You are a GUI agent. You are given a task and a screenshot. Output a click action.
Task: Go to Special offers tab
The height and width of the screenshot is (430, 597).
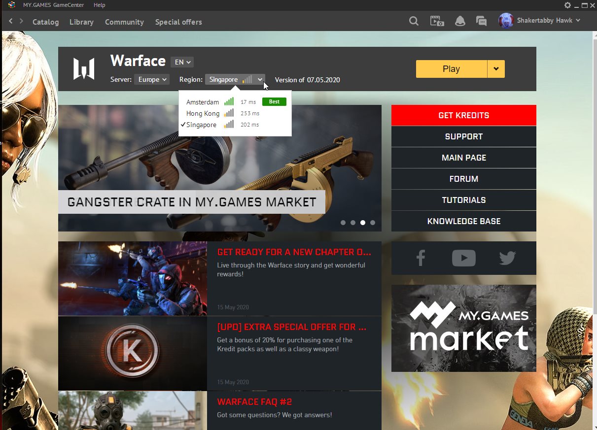[178, 22]
